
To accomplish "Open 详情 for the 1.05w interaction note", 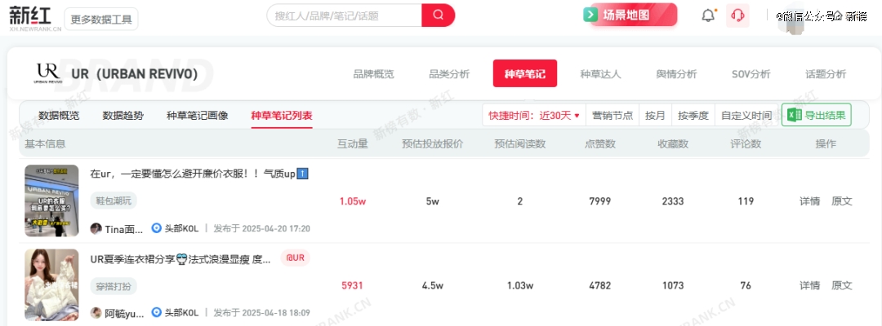I will pos(810,201).
